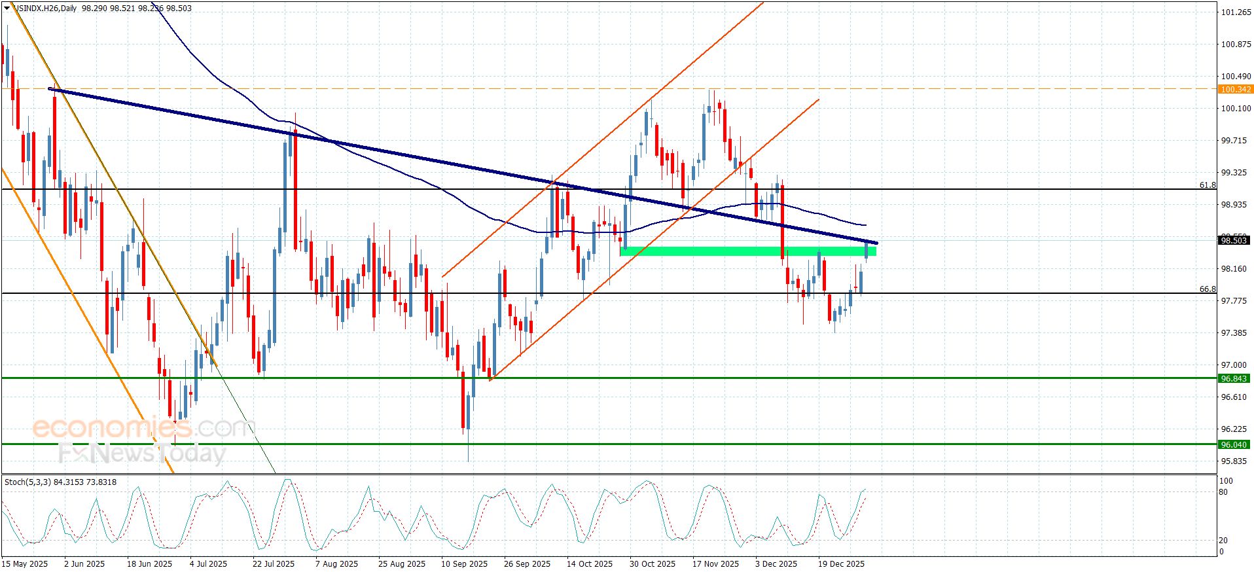Click the 10 Sep 2025 date label
1254x572 pixels.
click(x=464, y=564)
